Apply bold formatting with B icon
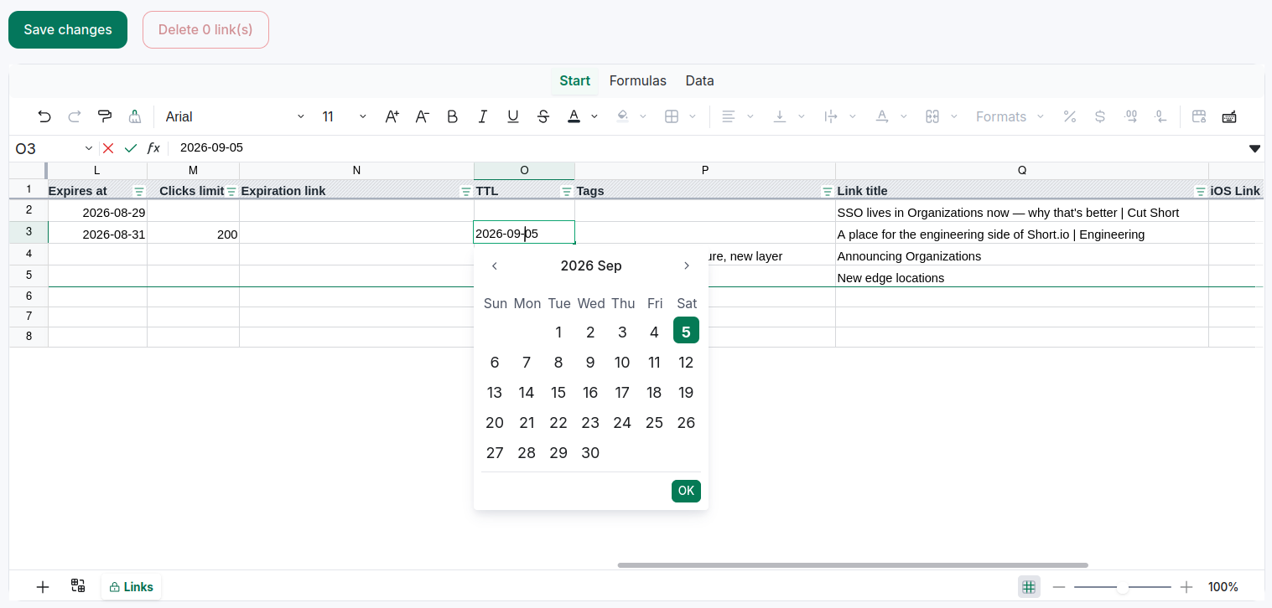Screen dimensions: 1272x608 pyautogui.click(x=453, y=116)
